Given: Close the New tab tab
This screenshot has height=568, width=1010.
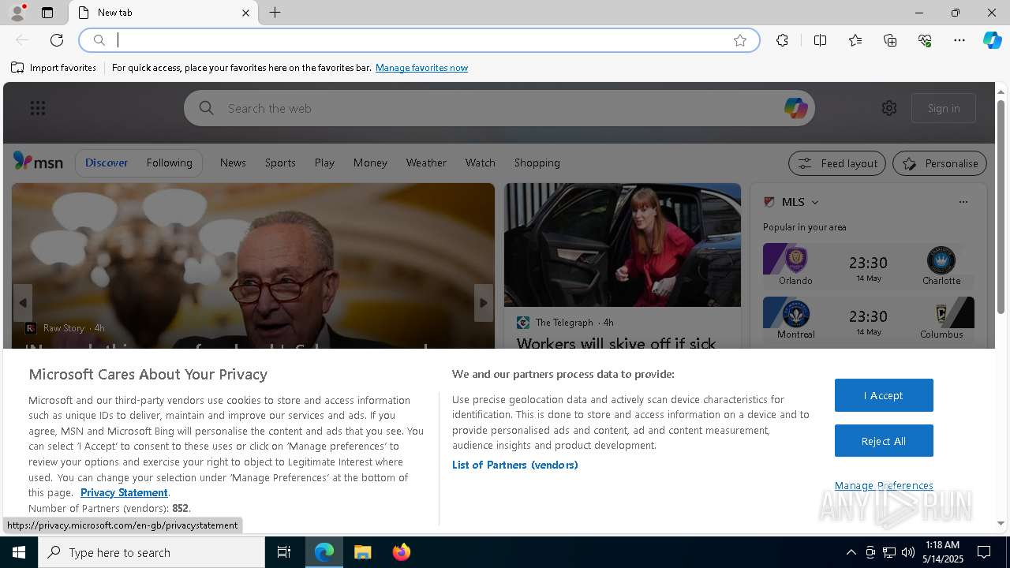Looking at the screenshot, I should 245,13.
